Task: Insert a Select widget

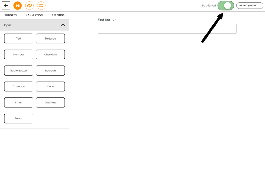Action: click(x=19, y=118)
